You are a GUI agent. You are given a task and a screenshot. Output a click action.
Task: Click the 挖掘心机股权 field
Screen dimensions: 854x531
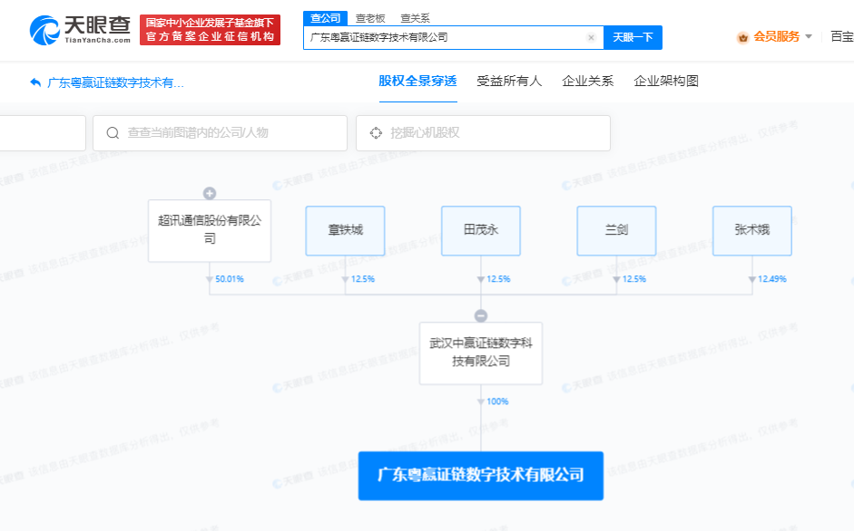click(483, 132)
